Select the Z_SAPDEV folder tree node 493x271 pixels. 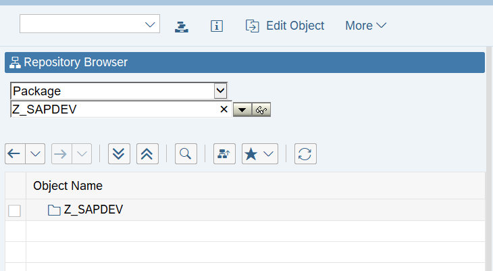click(x=85, y=210)
